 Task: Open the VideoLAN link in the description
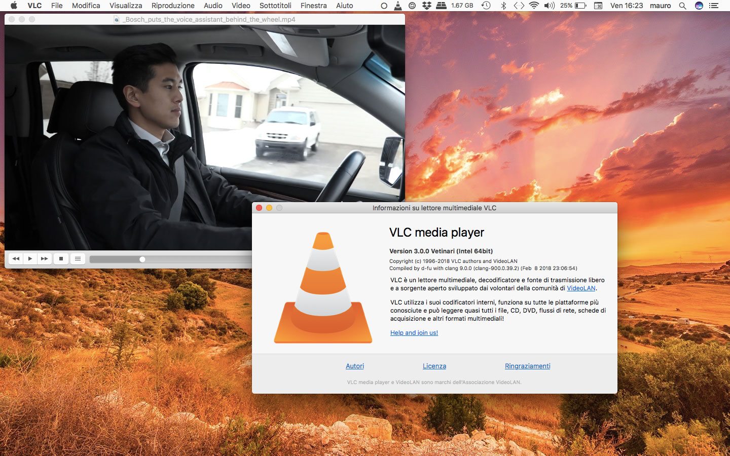pos(581,288)
